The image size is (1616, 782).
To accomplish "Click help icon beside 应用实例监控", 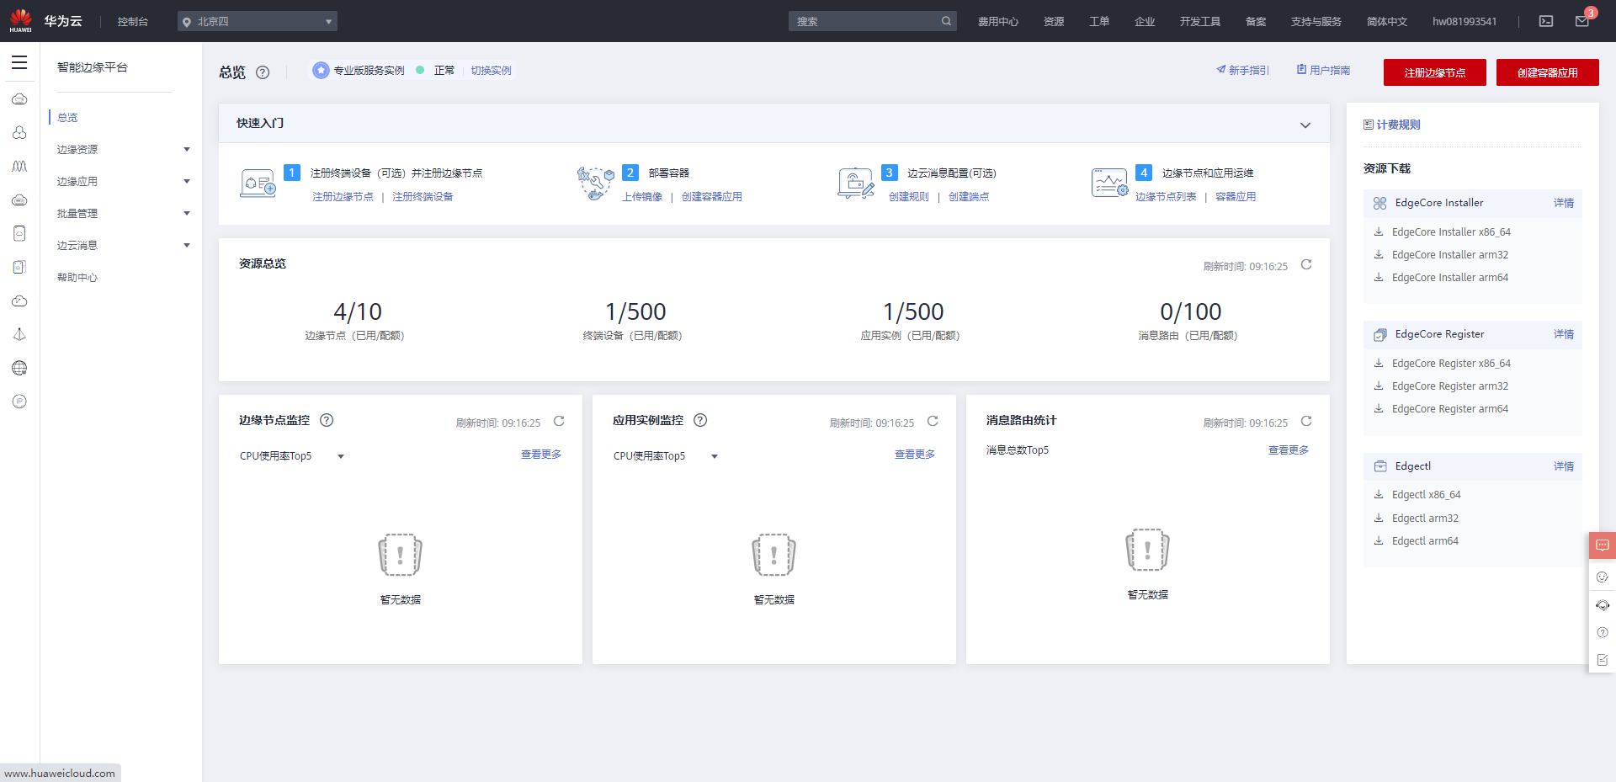I will 700,420.
